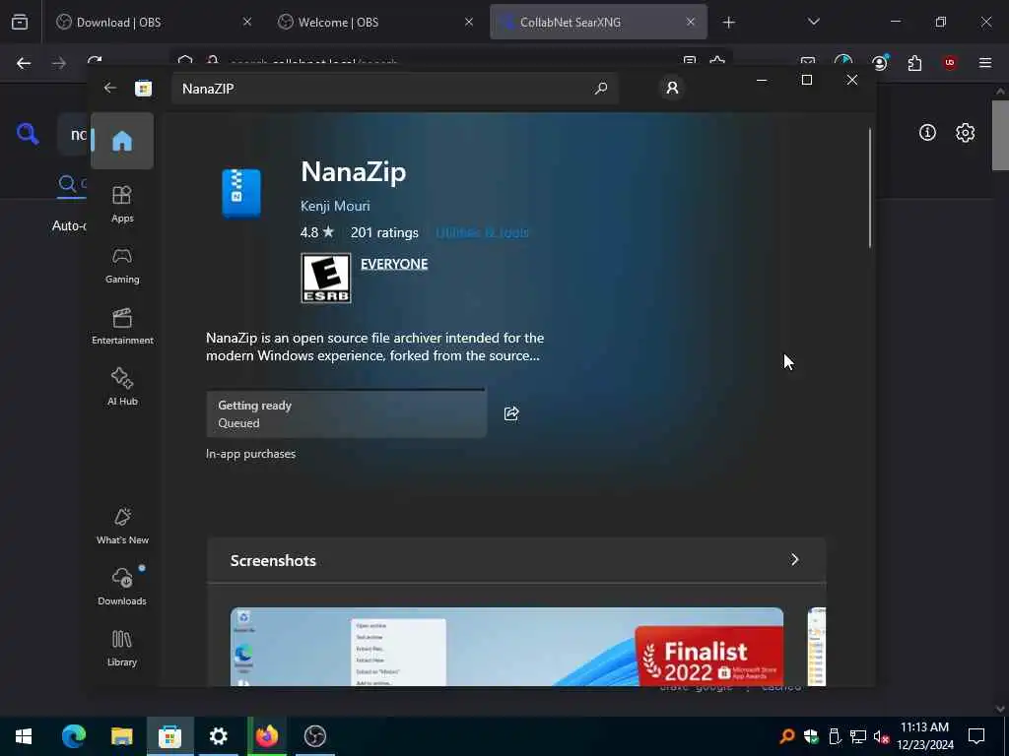
Task: Open Firefox extensions puzzle icon
Action: pyautogui.click(x=914, y=63)
